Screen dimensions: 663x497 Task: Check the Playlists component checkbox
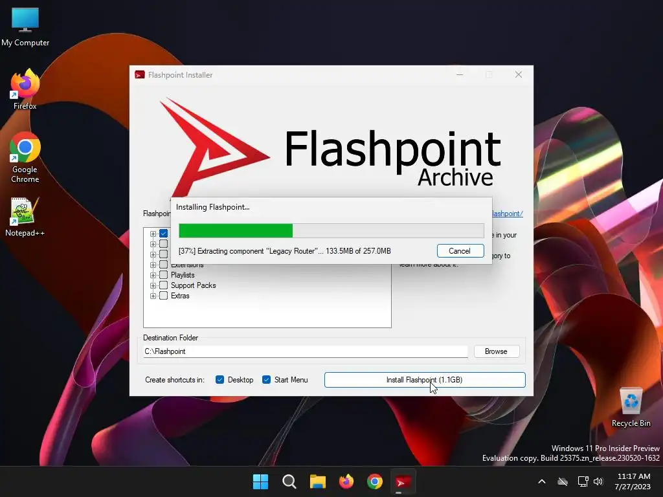click(164, 274)
